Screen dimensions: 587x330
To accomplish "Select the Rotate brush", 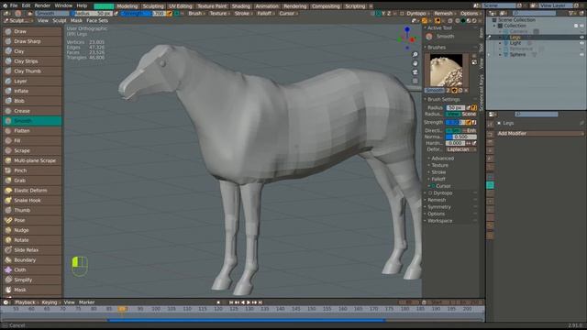I will [x=32, y=240].
